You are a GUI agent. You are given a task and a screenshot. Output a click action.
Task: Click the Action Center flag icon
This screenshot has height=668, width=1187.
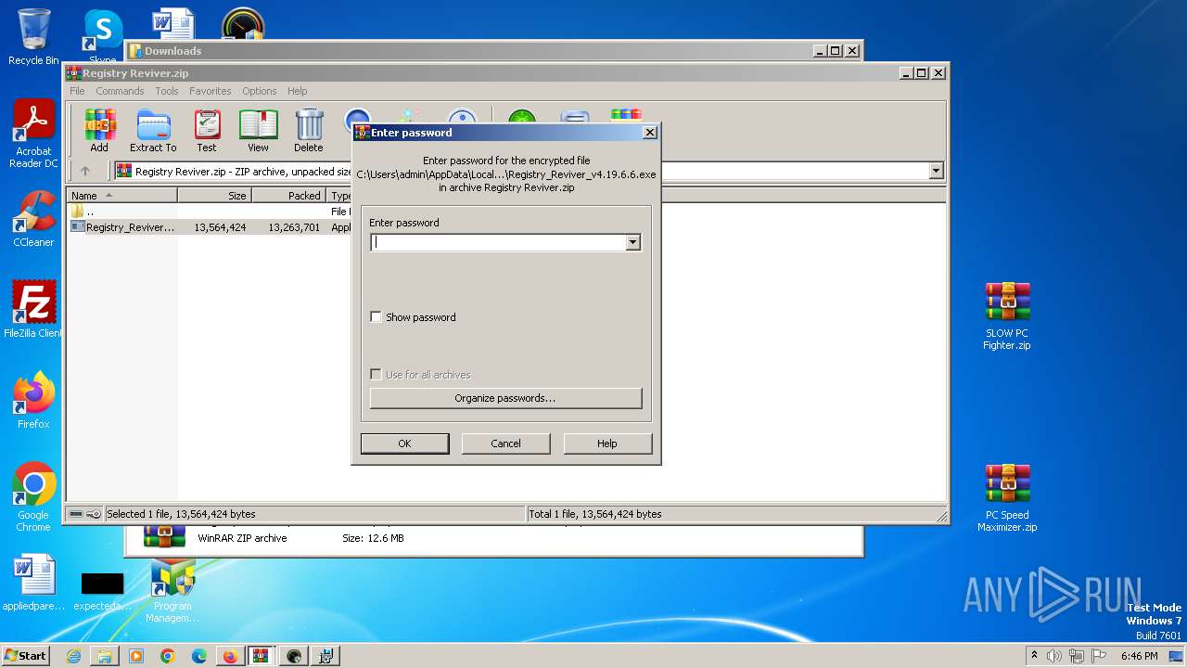pyautogui.click(x=1098, y=656)
